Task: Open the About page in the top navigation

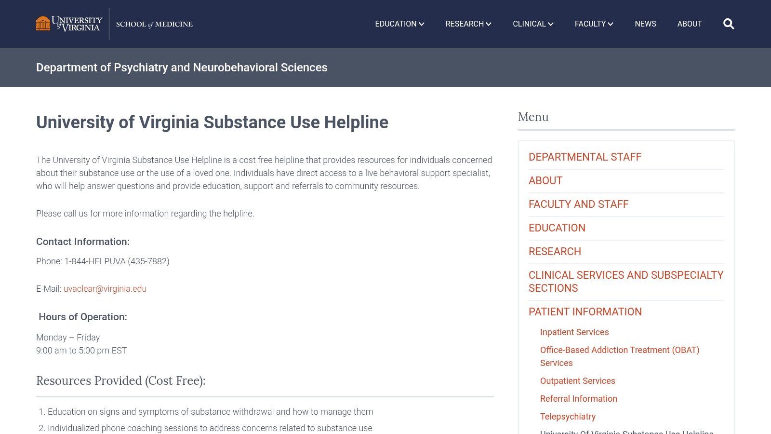Action: click(x=690, y=24)
